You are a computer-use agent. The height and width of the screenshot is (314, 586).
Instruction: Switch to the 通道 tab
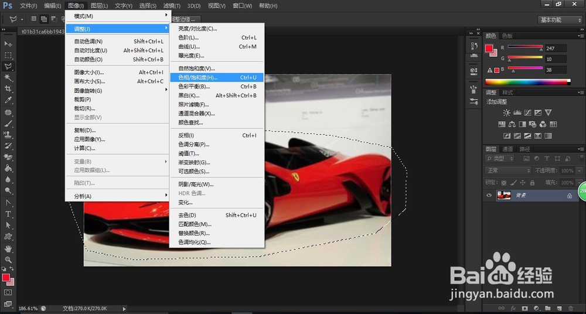click(507, 149)
